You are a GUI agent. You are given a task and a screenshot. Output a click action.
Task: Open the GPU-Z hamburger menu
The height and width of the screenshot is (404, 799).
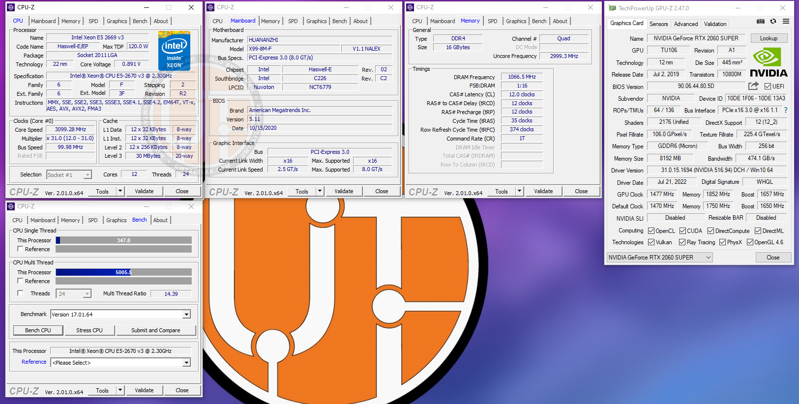786,22
